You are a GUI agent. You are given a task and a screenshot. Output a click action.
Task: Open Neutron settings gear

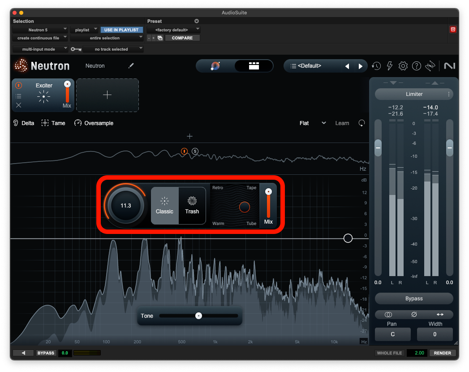[403, 66]
